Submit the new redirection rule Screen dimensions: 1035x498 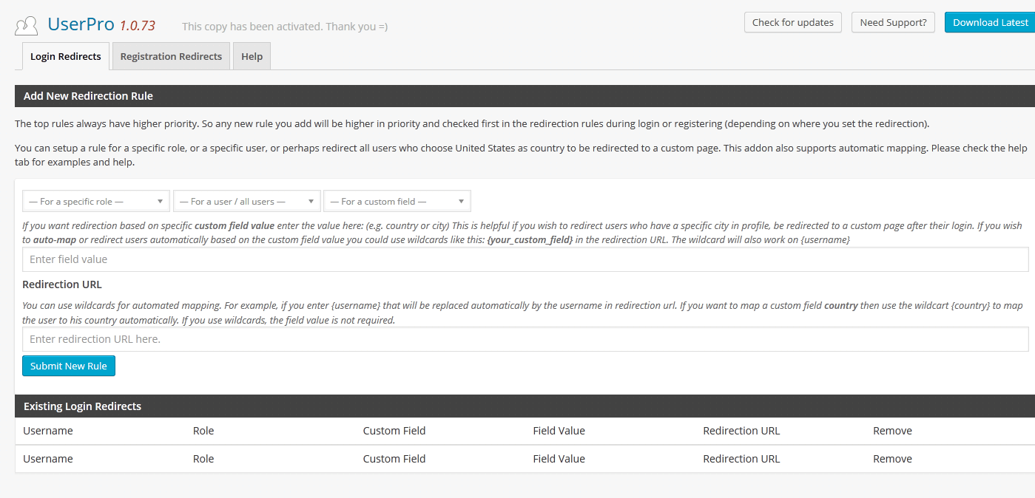point(69,366)
